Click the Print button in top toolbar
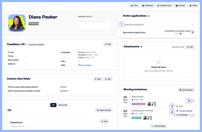Viewport: 202px width, 132px height. pos(134,5)
